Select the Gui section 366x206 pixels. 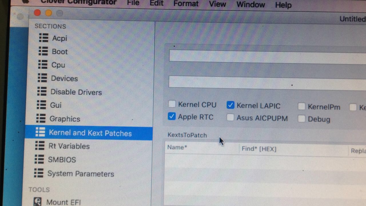pyautogui.click(x=56, y=105)
